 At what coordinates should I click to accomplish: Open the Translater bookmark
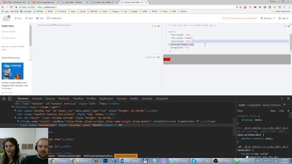[26, 11]
